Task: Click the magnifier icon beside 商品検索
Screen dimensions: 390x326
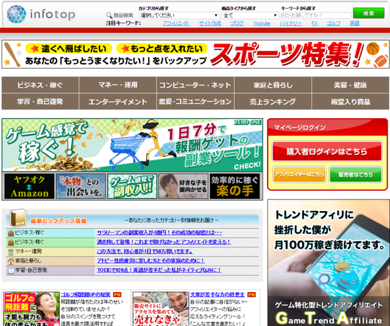Action: pyautogui.click(x=109, y=15)
